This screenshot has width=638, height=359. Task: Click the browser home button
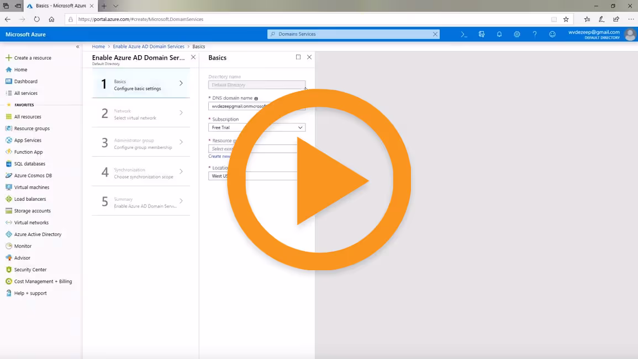(51, 19)
